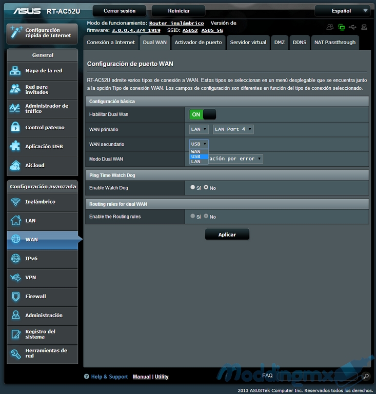The width and height of the screenshot is (376, 394).
Task: Click the ASUS2 SSID link
Action: [190, 30]
